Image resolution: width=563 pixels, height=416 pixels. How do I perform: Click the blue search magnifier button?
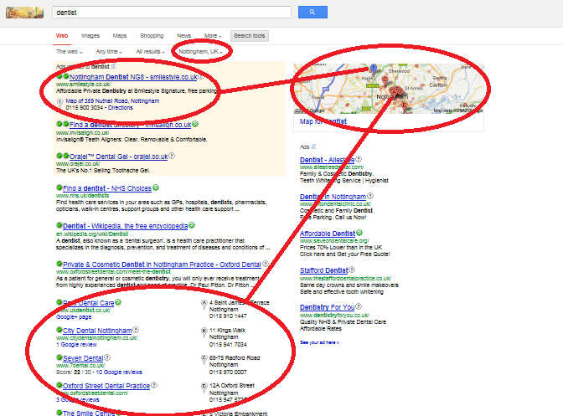tap(312, 13)
